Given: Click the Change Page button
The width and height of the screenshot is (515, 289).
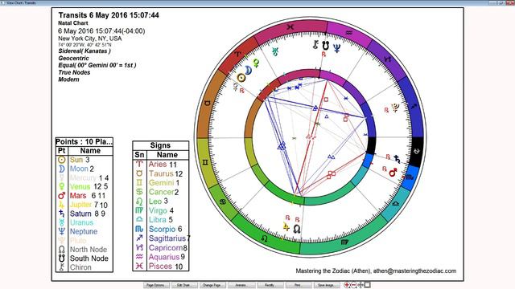Looking at the screenshot, I should 212,286.
